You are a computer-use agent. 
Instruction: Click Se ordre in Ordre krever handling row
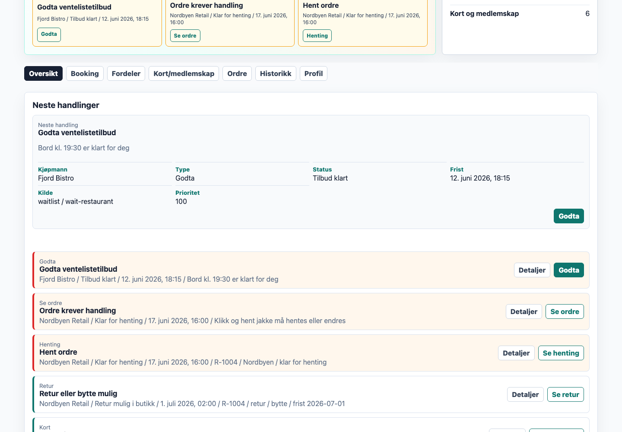pos(565,311)
